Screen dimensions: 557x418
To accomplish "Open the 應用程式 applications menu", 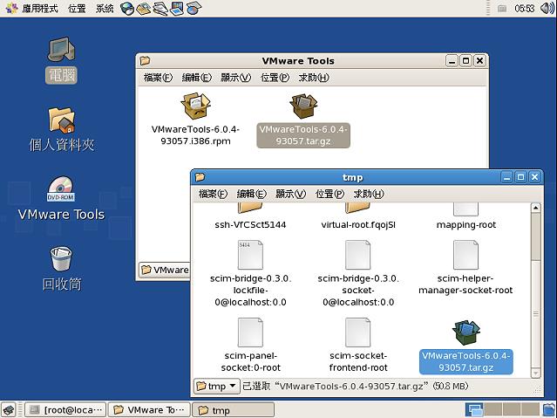I will click(32, 8).
